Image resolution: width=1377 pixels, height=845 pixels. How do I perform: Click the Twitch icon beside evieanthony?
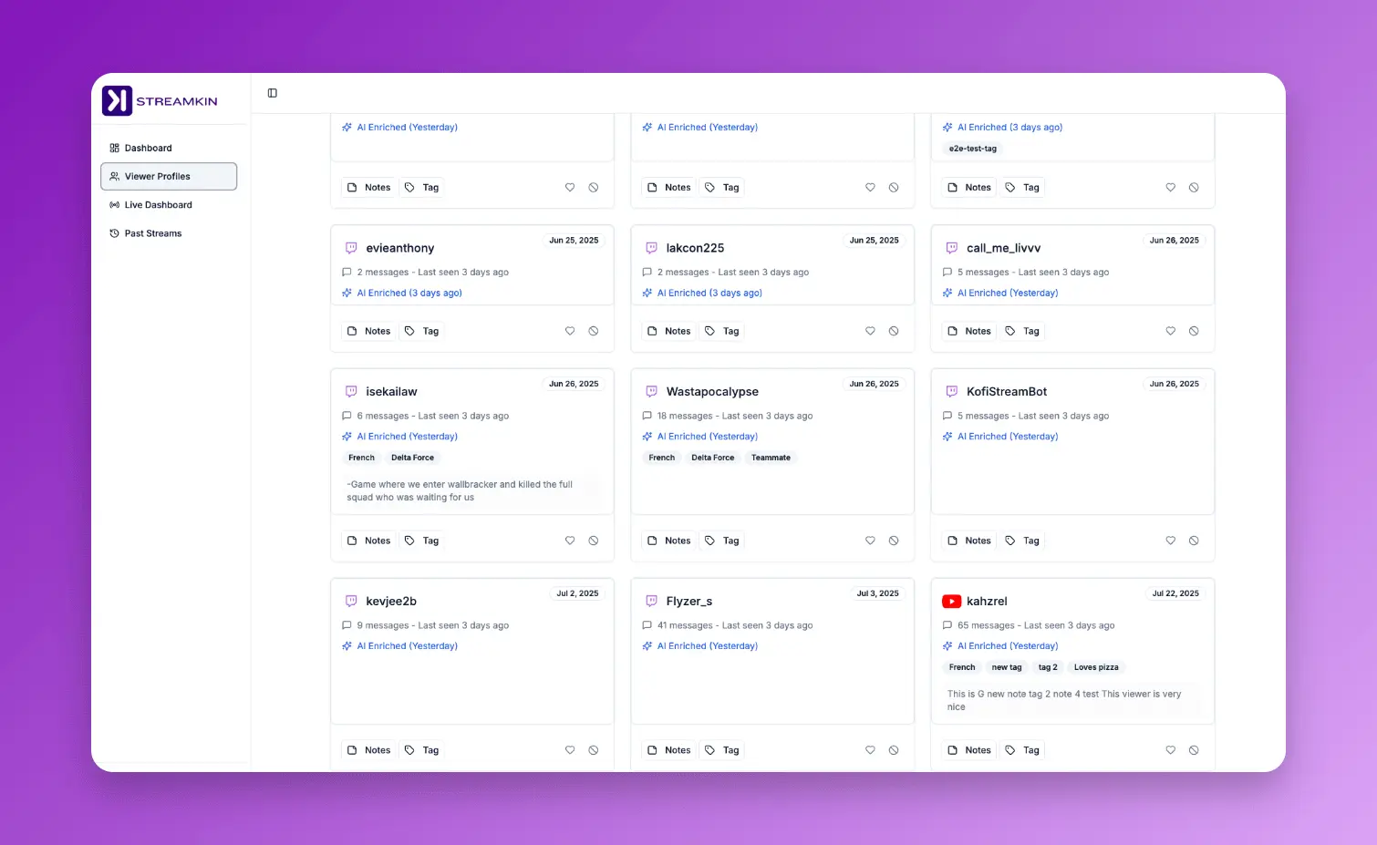coord(351,248)
